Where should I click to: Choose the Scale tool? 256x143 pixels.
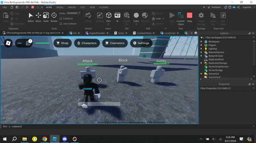[46, 17]
